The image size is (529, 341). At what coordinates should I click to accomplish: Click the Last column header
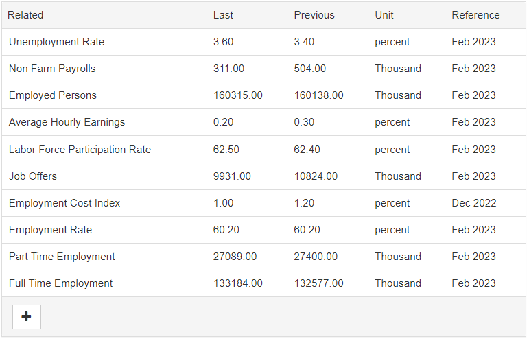click(223, 15)
